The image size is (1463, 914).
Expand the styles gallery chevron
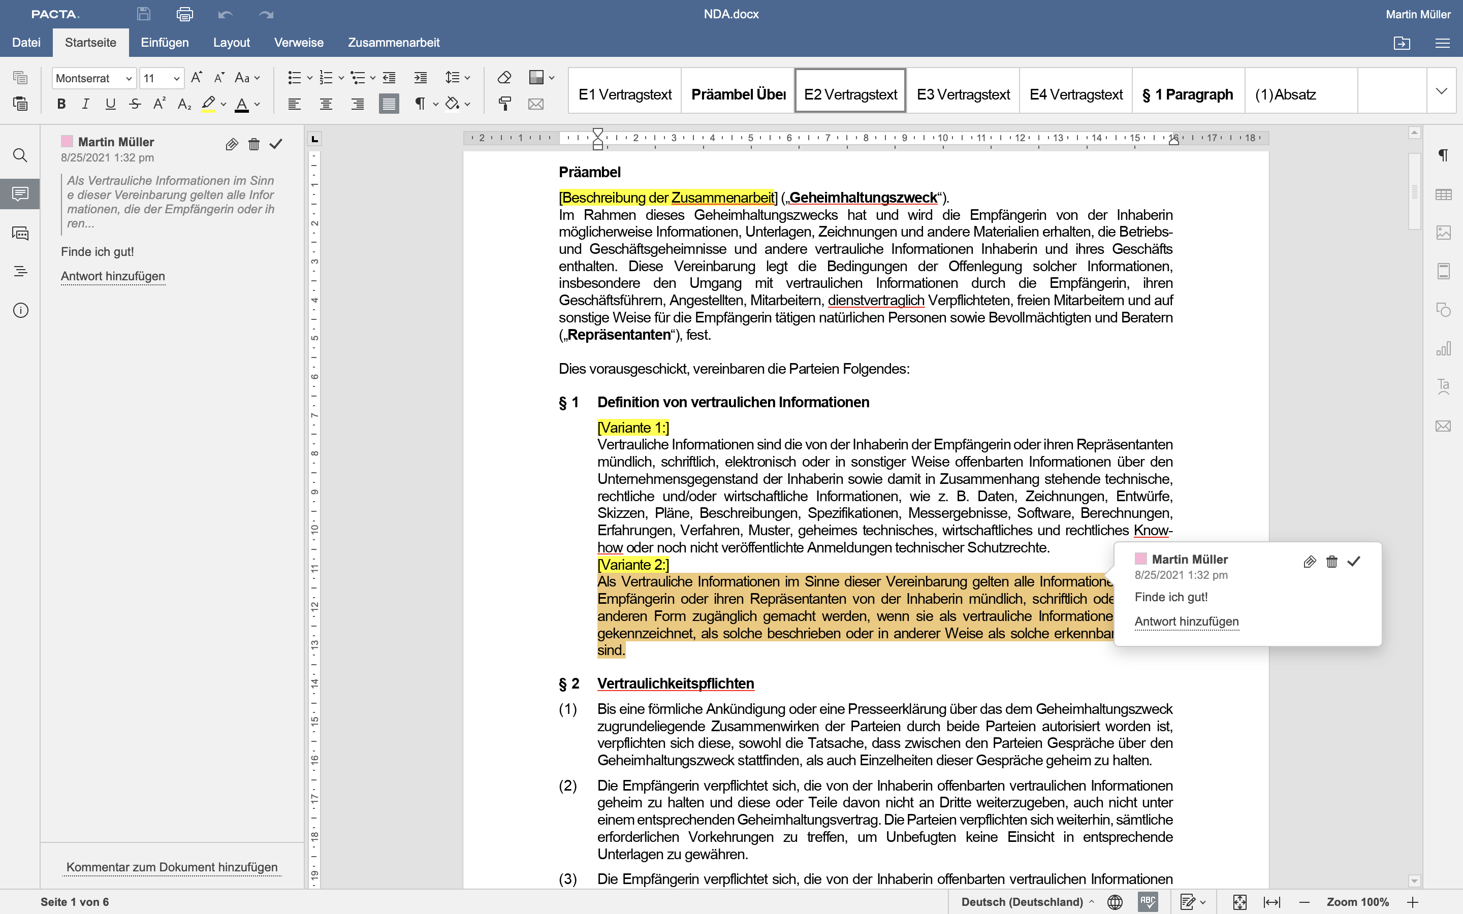click(1441, 91)
